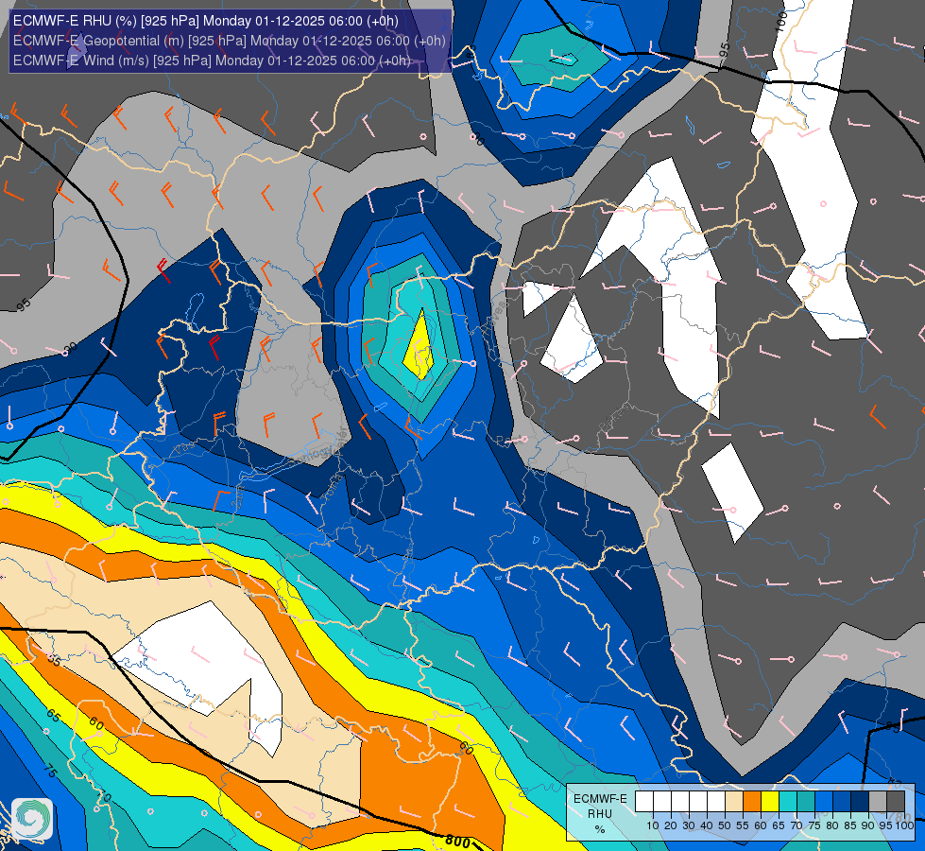Pick the light gray 90–95 legend swatch
The image size is (925, 851).
(878, 802)
